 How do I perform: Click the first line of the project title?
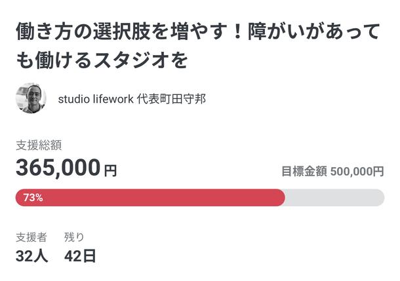point(199,33)
